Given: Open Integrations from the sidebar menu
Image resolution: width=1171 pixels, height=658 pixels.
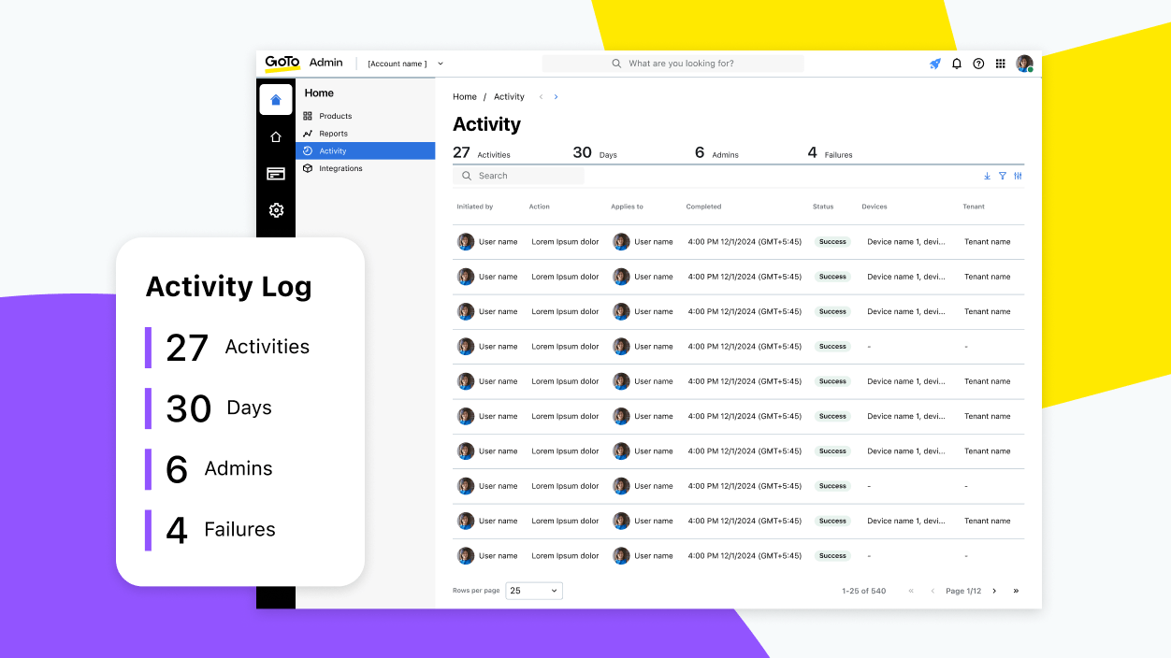Looking at the screenshot, I should 339,168.
